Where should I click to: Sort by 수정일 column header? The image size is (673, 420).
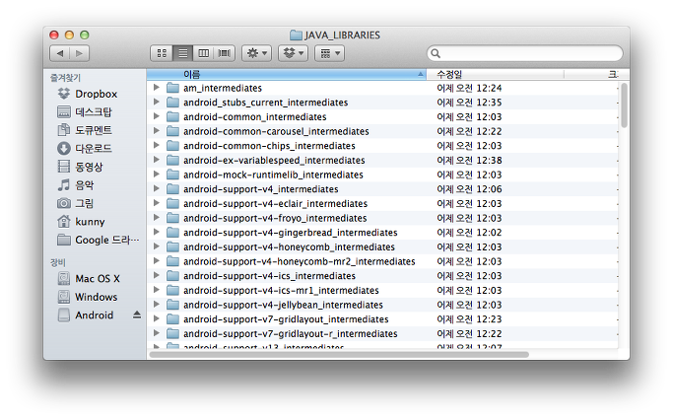[495, 74]
